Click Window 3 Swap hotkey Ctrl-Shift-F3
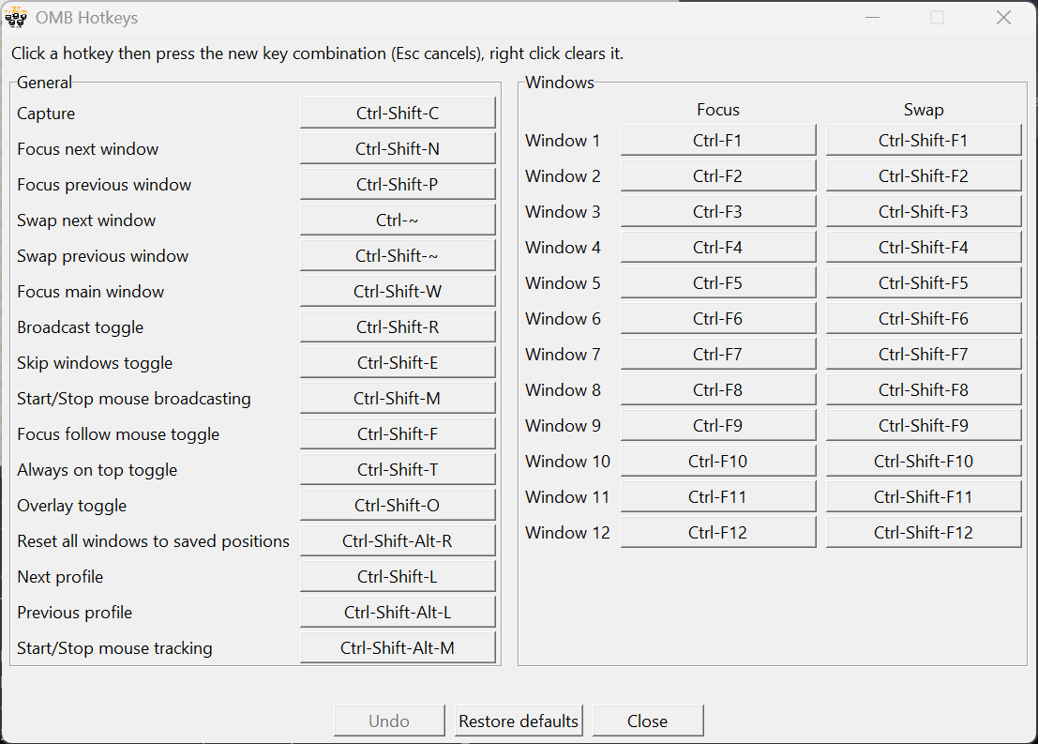Screen dimensions: 1038x744 (924, 212)
